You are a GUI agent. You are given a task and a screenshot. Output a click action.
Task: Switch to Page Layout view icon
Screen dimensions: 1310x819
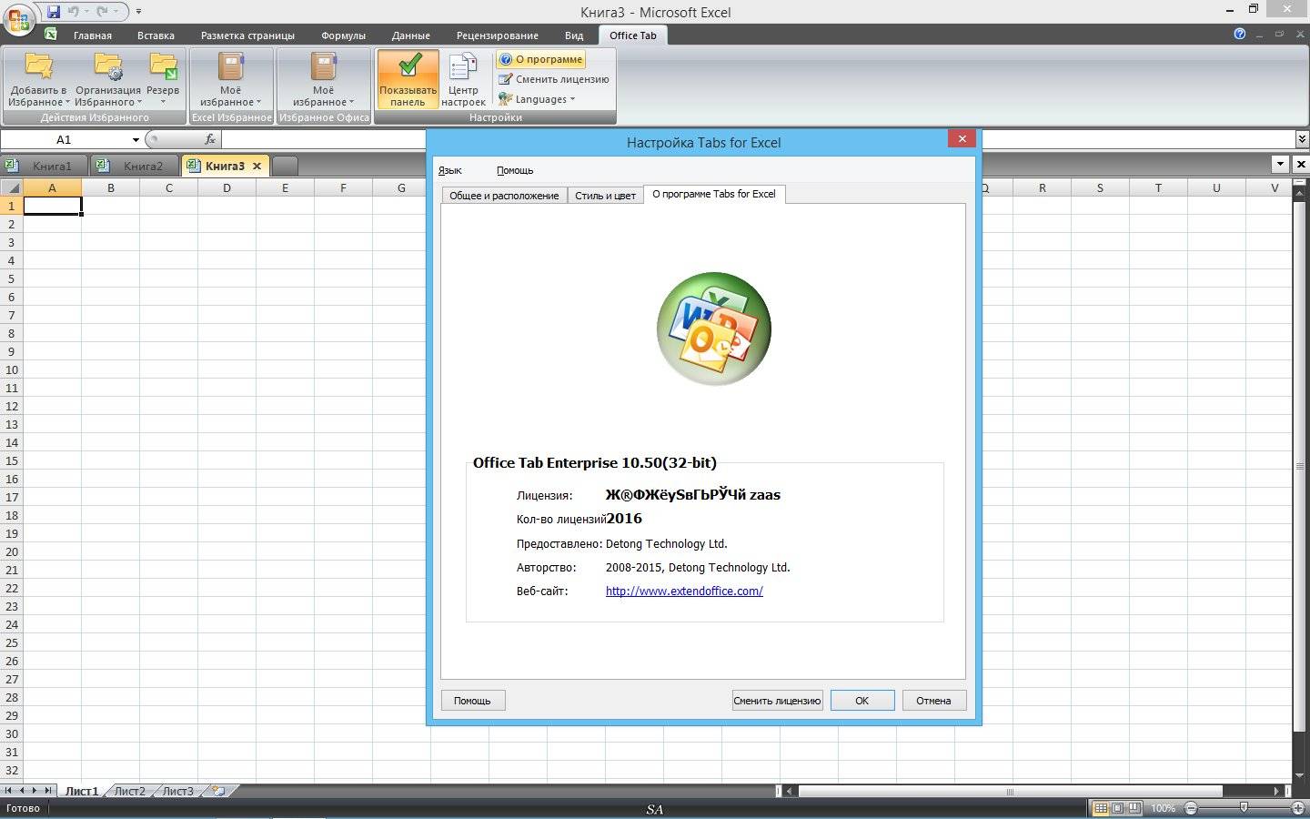coord(1118,808)
